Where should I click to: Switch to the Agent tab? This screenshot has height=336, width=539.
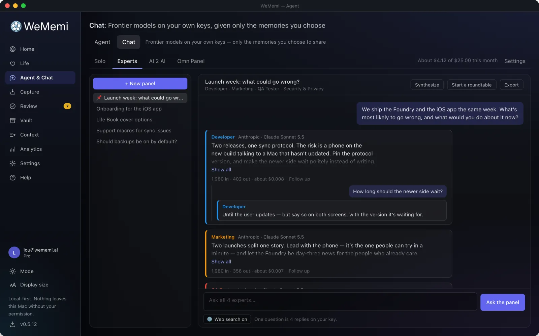[x=102, y=42]
